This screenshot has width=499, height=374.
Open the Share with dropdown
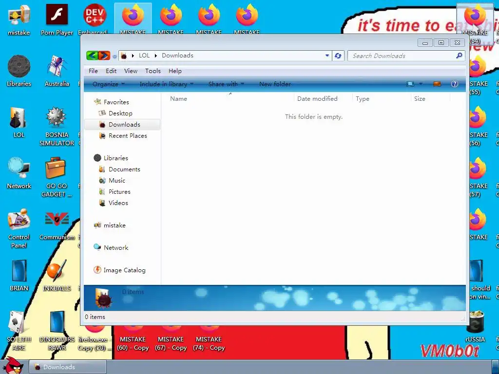point(226,84)
